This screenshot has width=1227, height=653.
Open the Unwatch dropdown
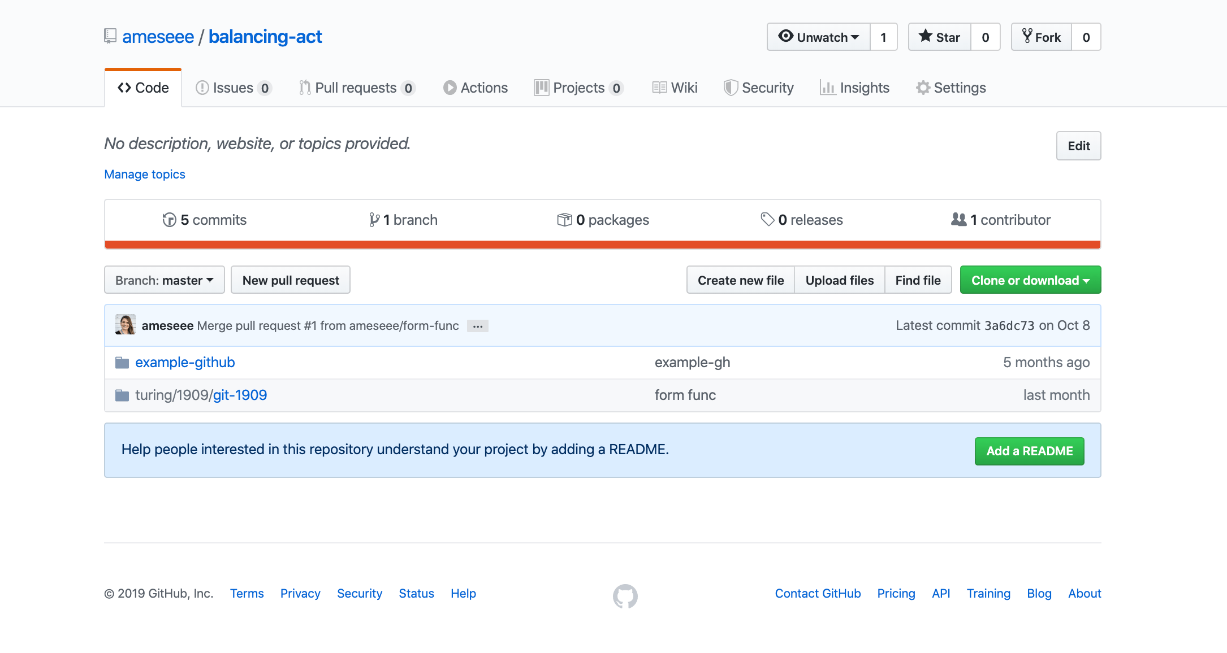tap(818, 37)
